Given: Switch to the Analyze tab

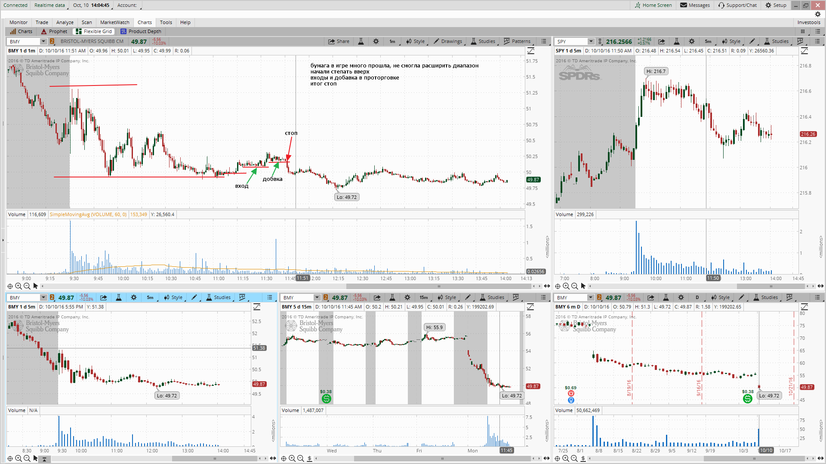Looking at the screenshot, I should click(65, 22).
